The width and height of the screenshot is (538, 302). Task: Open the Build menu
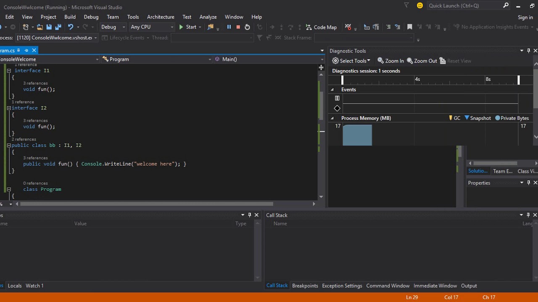(70, 17)
